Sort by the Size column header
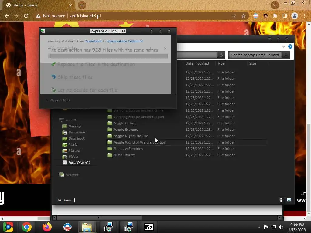The height and width of the screenshot is (233, 311). pos(252,63)
